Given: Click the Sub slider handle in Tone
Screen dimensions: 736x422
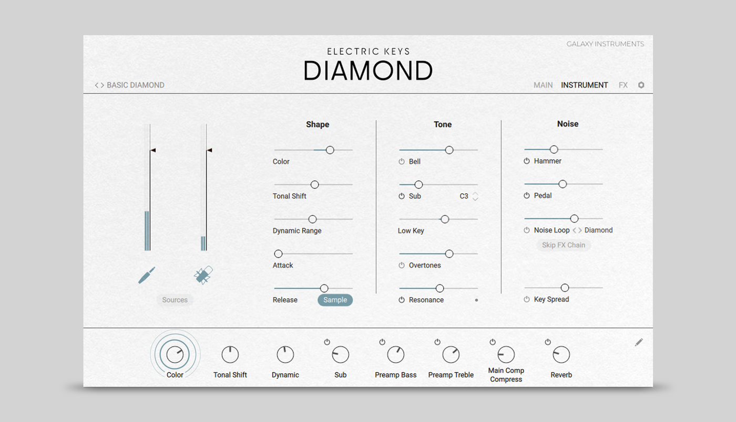Looking at the screenshot, I should pyautogui.click(x=418, y=185).
